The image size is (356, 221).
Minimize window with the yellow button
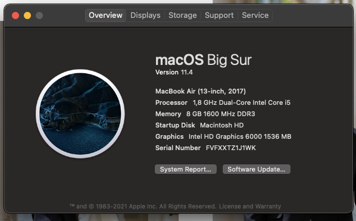(x=27, y=15)
